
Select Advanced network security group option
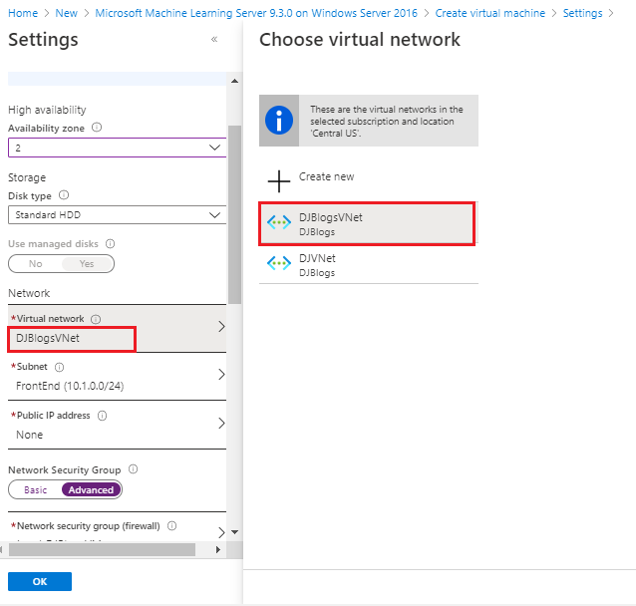click(91, 489)
